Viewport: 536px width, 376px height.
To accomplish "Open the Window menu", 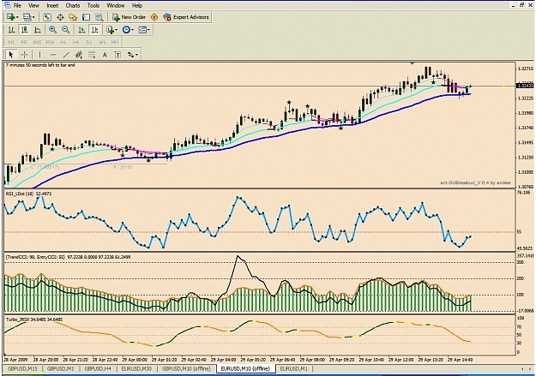I will point(116,5).
